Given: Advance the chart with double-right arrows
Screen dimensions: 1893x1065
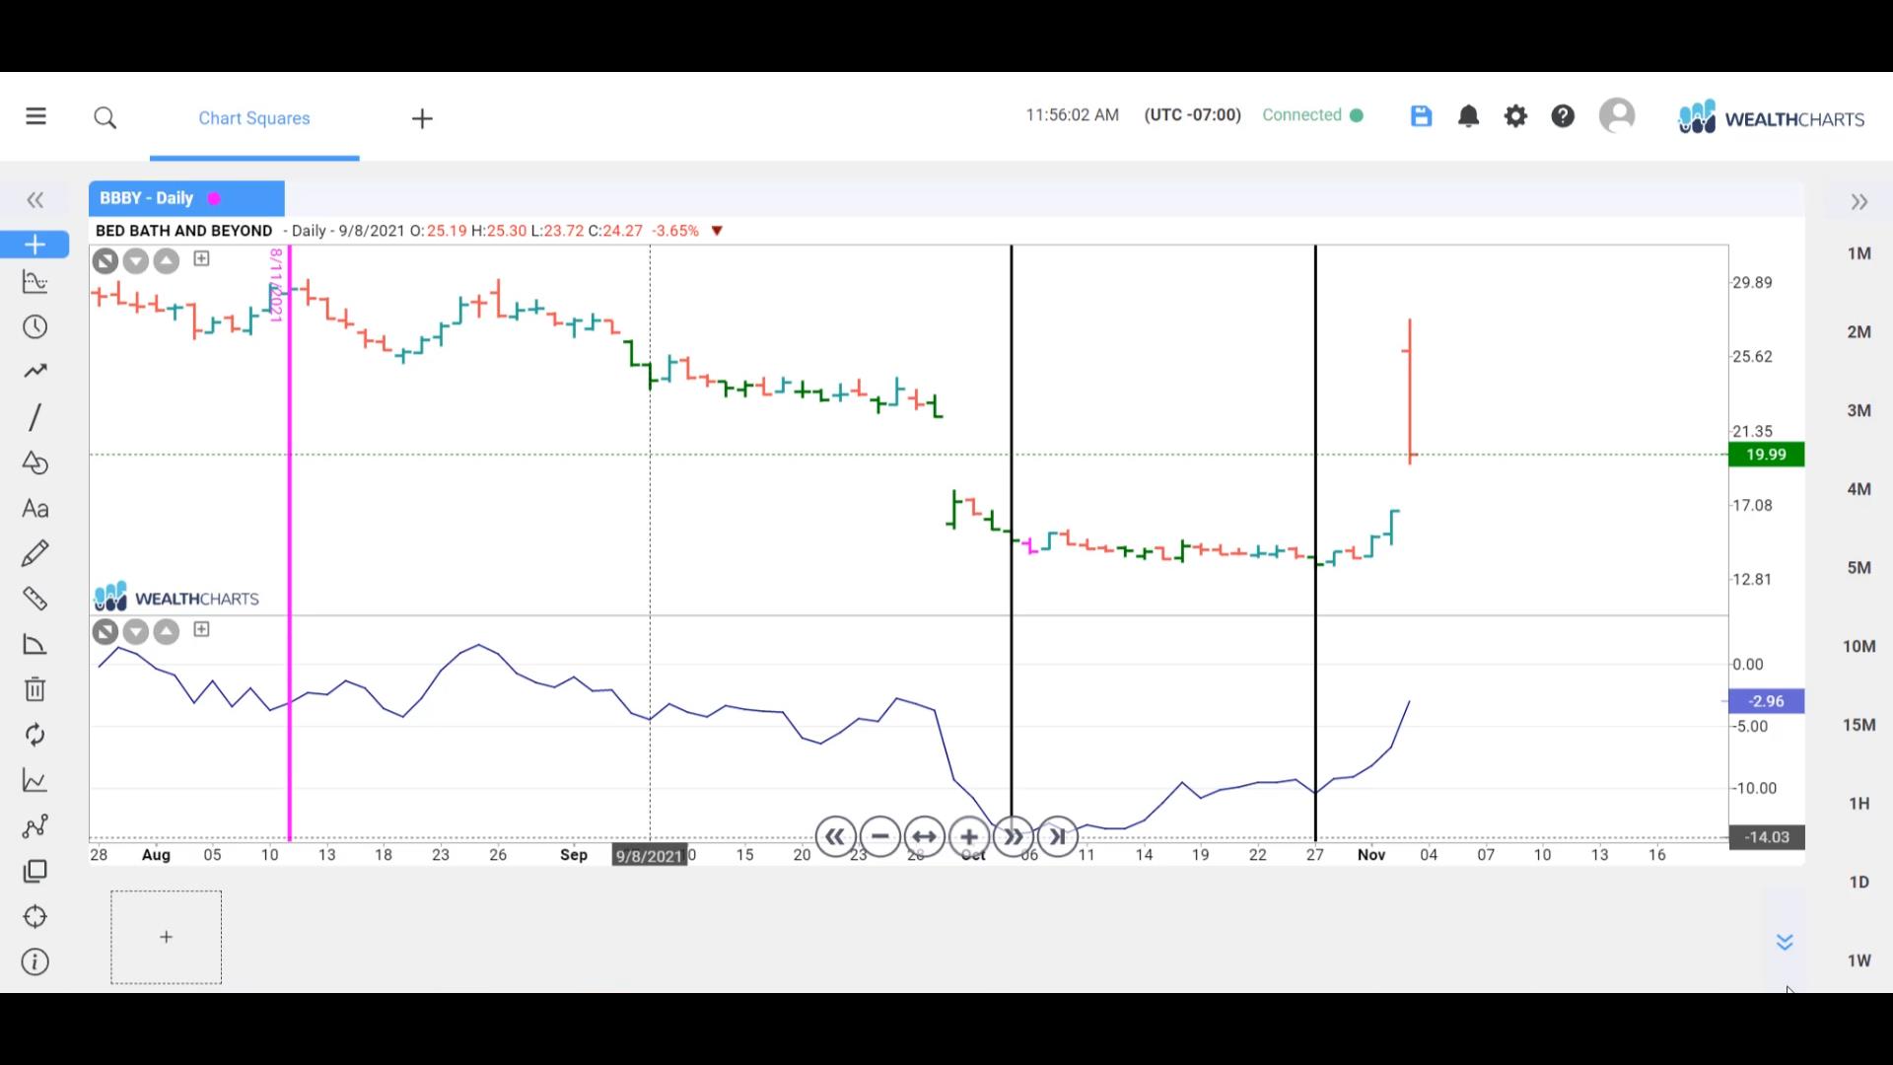Looking at the screenshot, I should [1013, 837].
